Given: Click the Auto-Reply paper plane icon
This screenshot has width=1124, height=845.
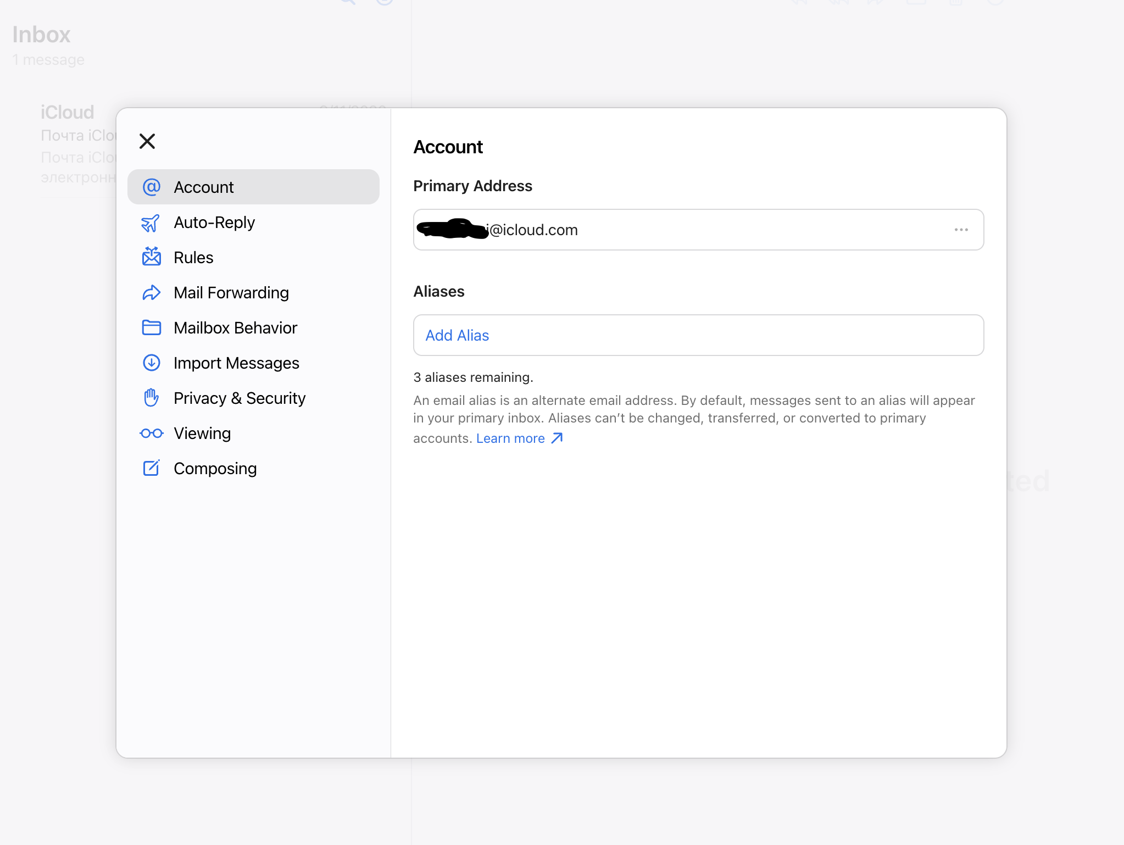Looking at the screenshot, I should [151, 223].
